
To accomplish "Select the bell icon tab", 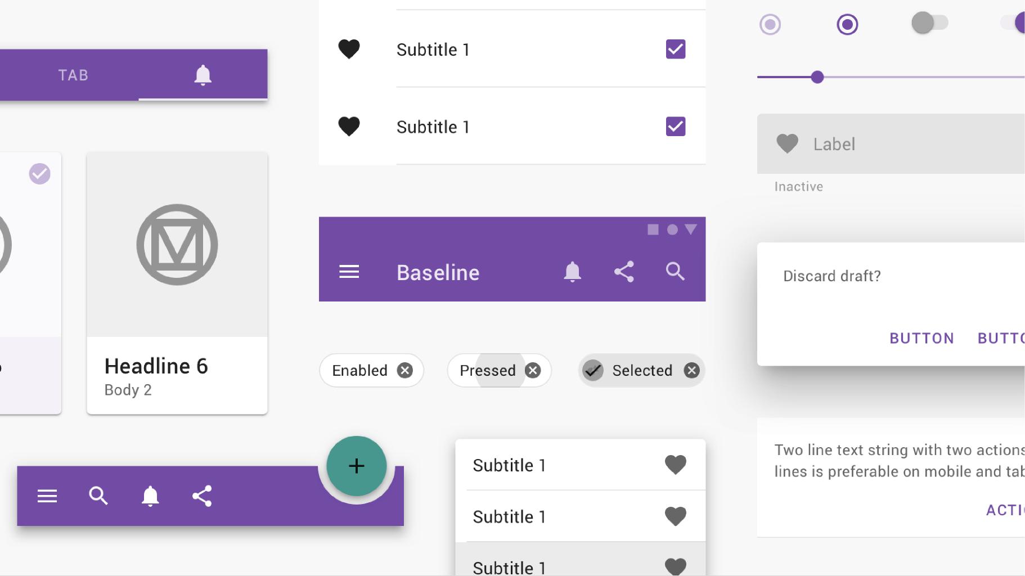I will [x=203, y=75].
